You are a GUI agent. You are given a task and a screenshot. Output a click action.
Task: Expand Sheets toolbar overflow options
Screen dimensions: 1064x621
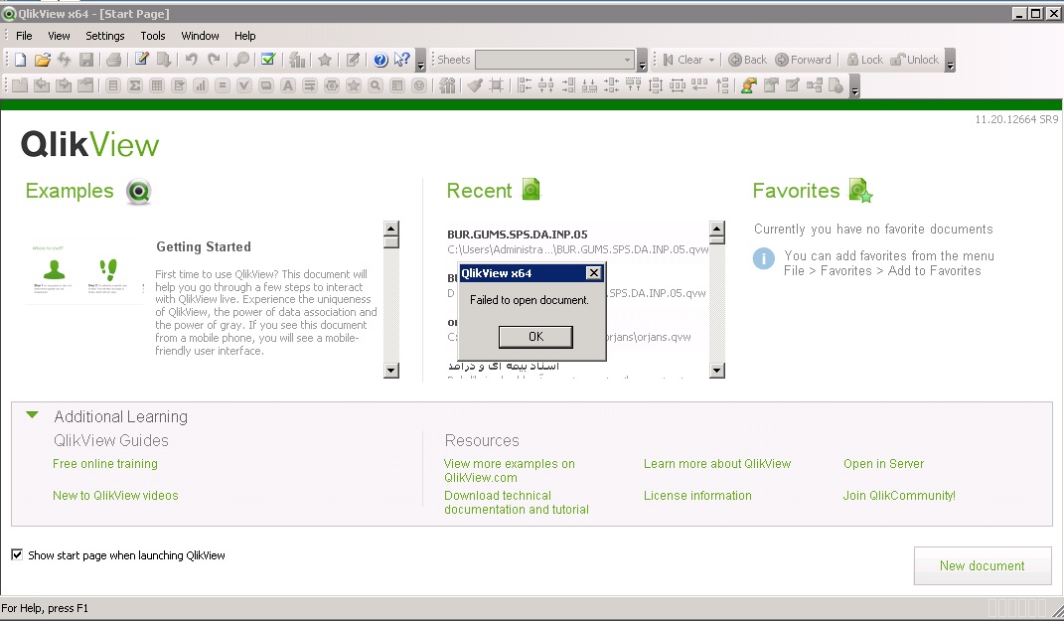click(642, 61)
